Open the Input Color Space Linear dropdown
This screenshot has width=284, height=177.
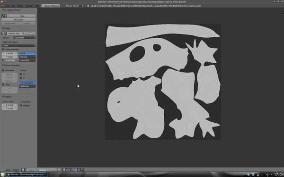tap(18, 45)
